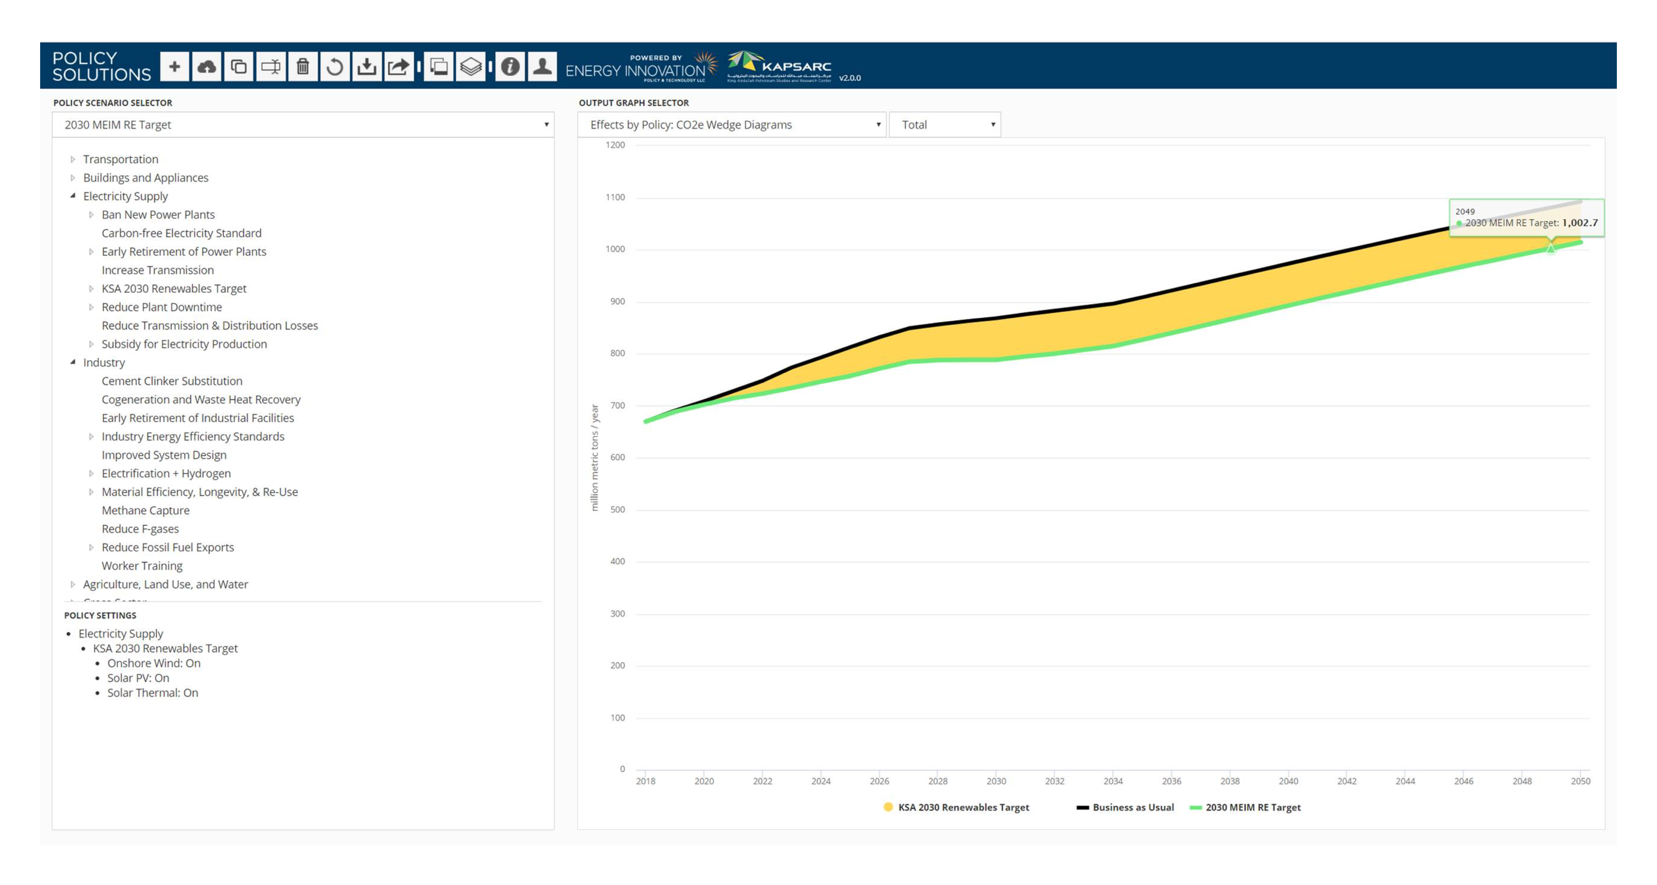
Task: Click the trash delete scenario icon
Action: click(x=303, y=66)
